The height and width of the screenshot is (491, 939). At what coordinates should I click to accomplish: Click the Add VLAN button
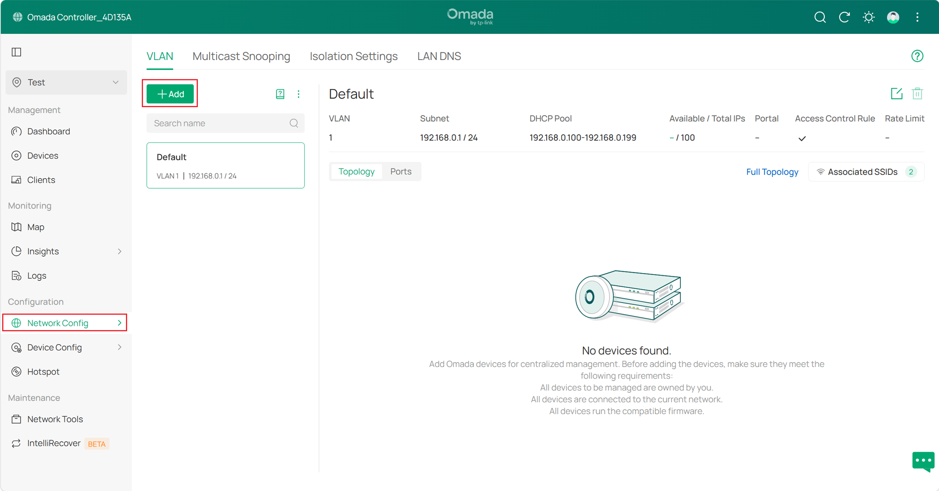point(170,94)
